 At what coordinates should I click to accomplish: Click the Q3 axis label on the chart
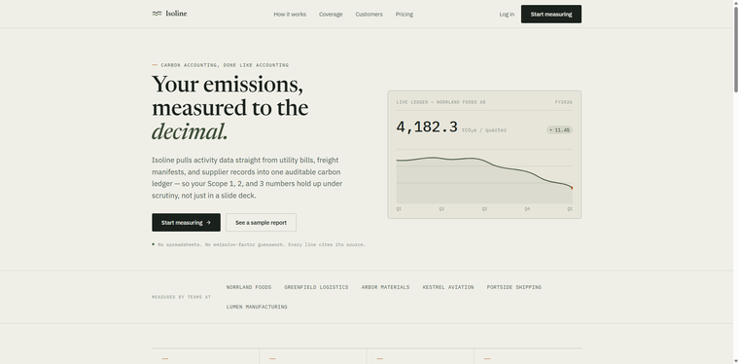(x=484, y=209)
